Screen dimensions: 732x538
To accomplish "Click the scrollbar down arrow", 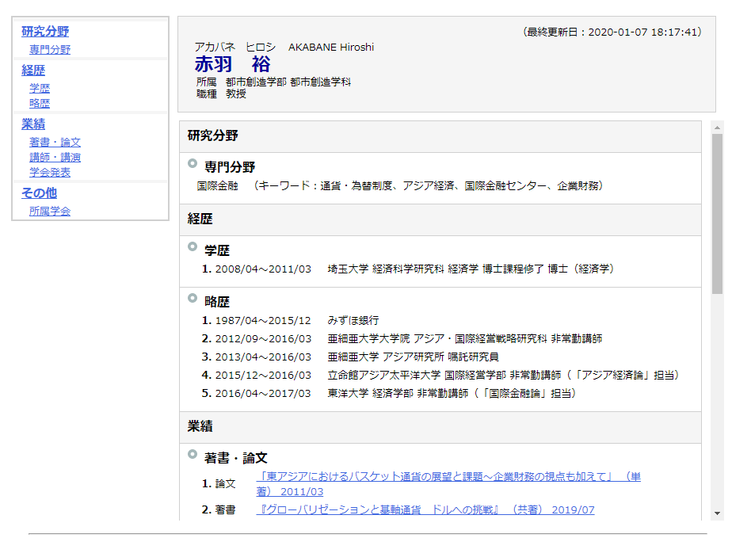I will point(717,513).
